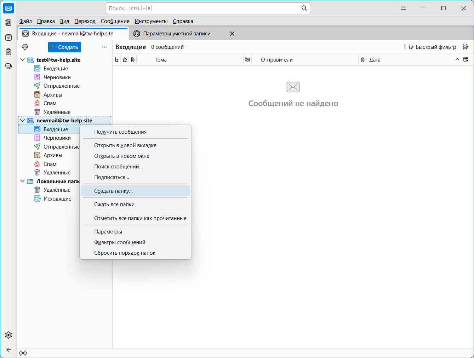Viewport: 474px width, 358px height.
Task: Collapse the Local Folders tree
Action: 23,181
